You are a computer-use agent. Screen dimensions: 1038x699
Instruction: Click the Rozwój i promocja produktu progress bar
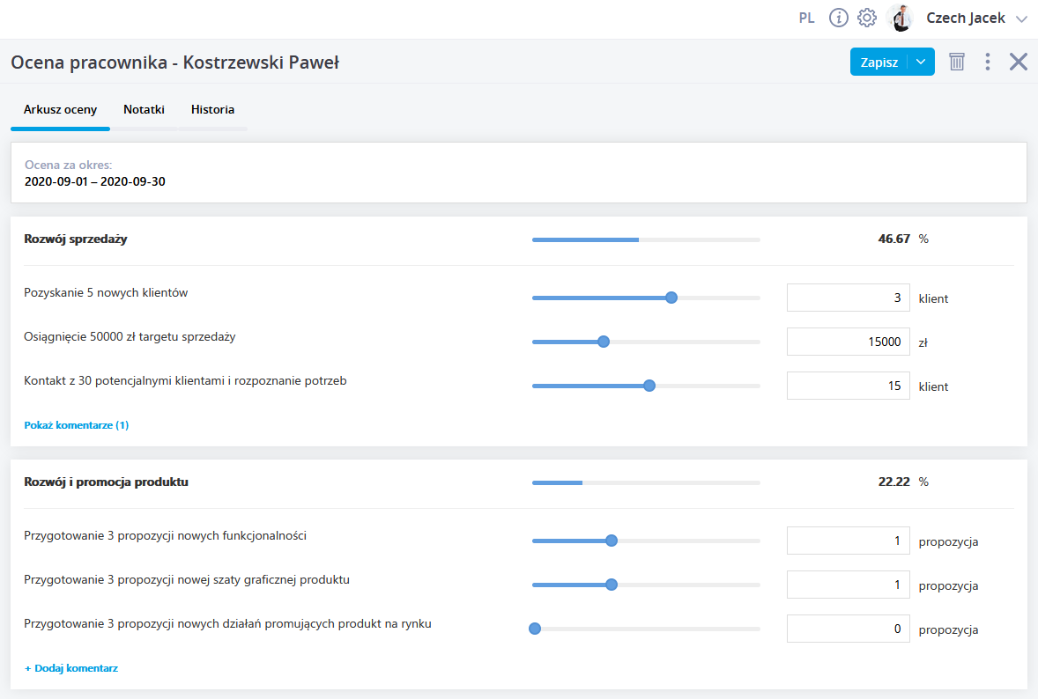click(x=646, y=482)
